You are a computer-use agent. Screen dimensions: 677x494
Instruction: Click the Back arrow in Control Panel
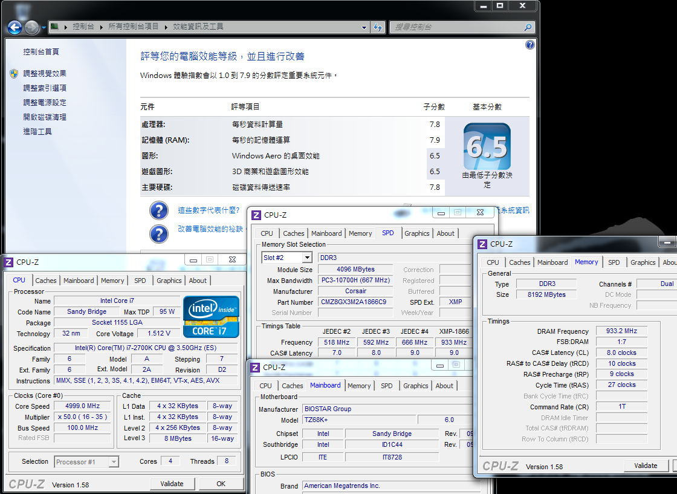click(x=15, y=27)
